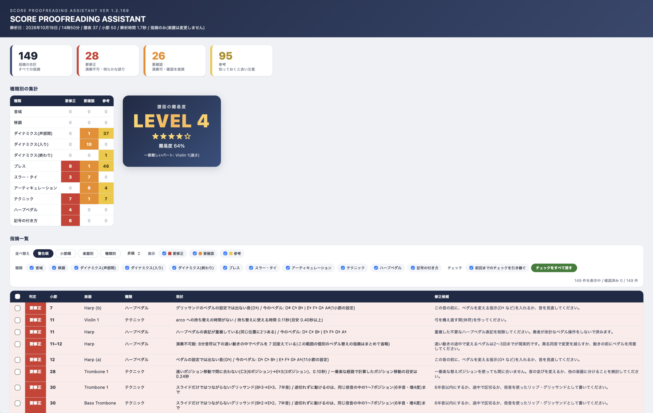This screenshot has height=413, width=653.
Task: Click the 26 要確認 summary card
Action: click(x=175, y=61)
